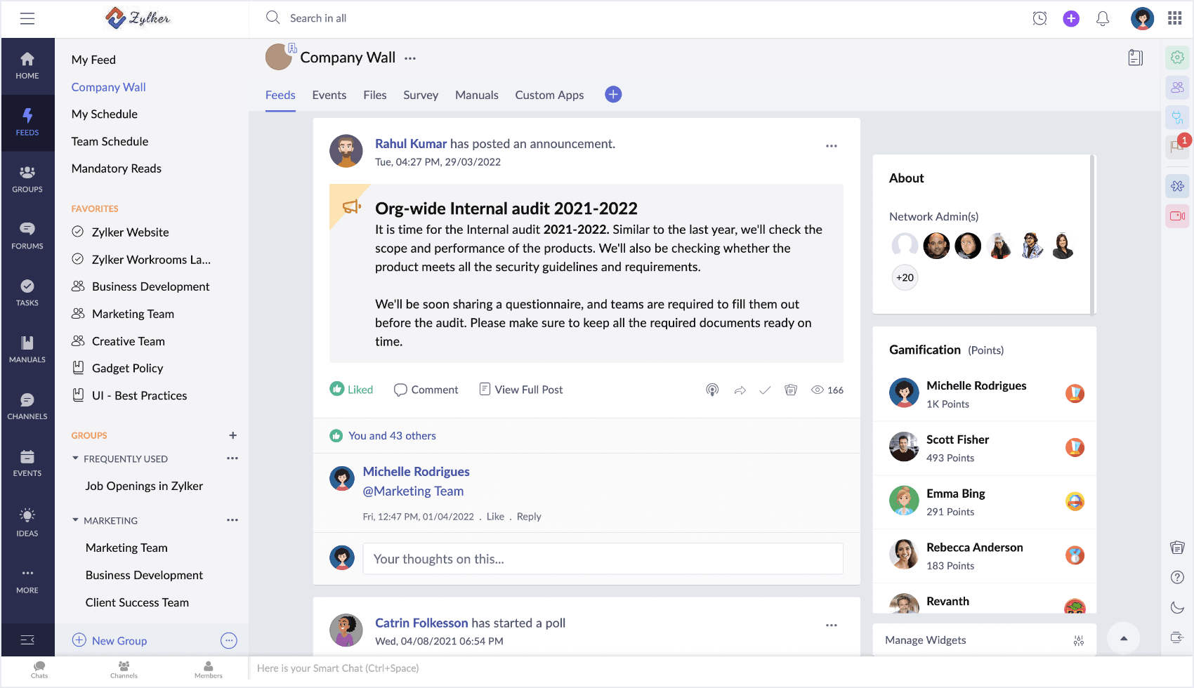This screenshot has width=1194, height=688.
Task: Open Manage Widgets settings icon
Action: point(1079,640)
